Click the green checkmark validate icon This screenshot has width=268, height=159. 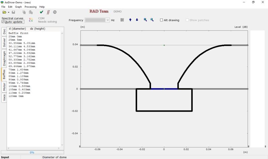pyautogui.click(x=41, y=12)
